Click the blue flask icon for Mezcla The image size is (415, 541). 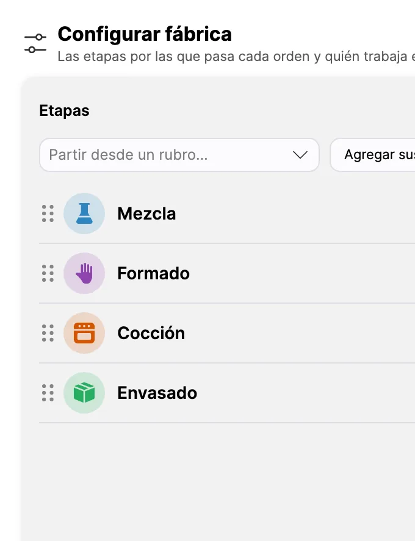(x=84, y=213)
